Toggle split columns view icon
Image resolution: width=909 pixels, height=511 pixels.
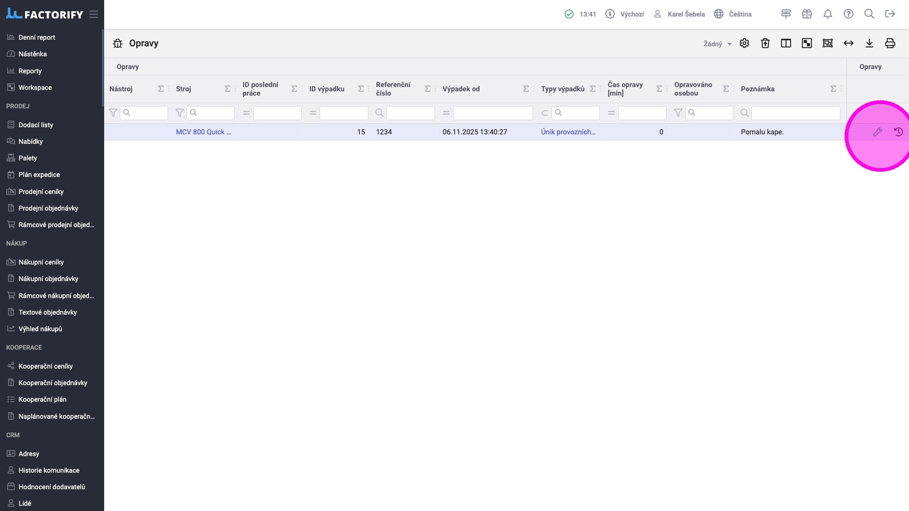[x=786, y=44]
